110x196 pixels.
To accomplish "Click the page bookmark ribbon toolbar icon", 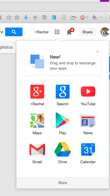I will pyautogui.click(x=64, y=17).
